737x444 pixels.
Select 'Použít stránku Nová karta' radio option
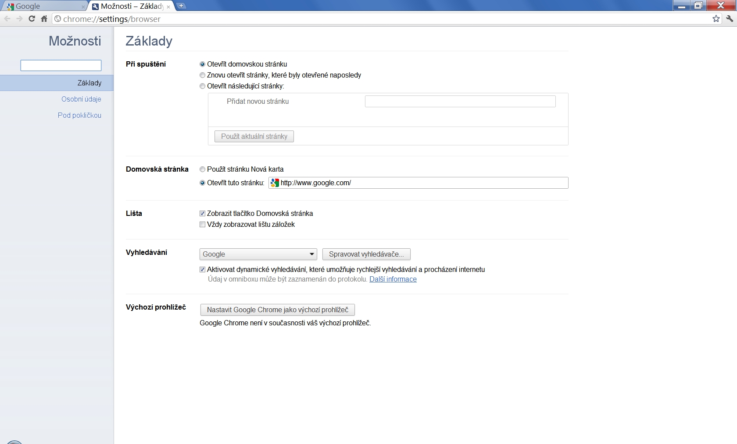tap(202, 169)
